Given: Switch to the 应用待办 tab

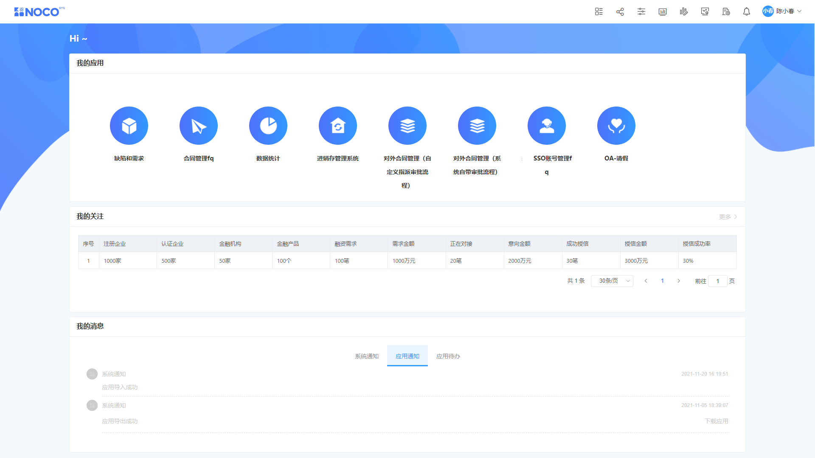Looking at the screenshot, I should [448, 356].
